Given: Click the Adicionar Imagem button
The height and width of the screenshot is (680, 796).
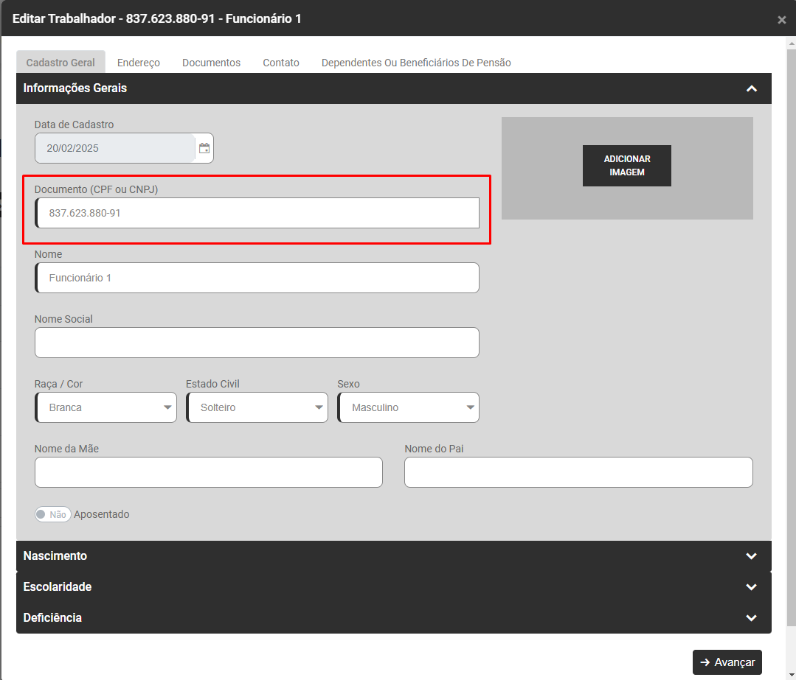Looking at the screenshot, I should point(626,166).
